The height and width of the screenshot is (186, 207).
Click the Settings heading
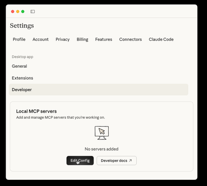click(22, 26)
